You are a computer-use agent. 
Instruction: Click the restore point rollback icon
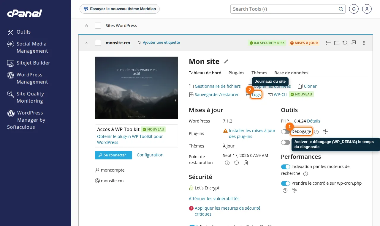(237, 163)
